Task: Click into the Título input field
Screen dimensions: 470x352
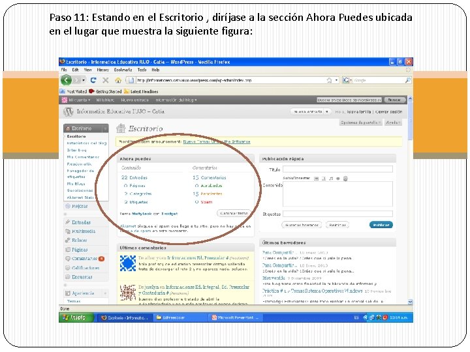Action: coord(337,169)
